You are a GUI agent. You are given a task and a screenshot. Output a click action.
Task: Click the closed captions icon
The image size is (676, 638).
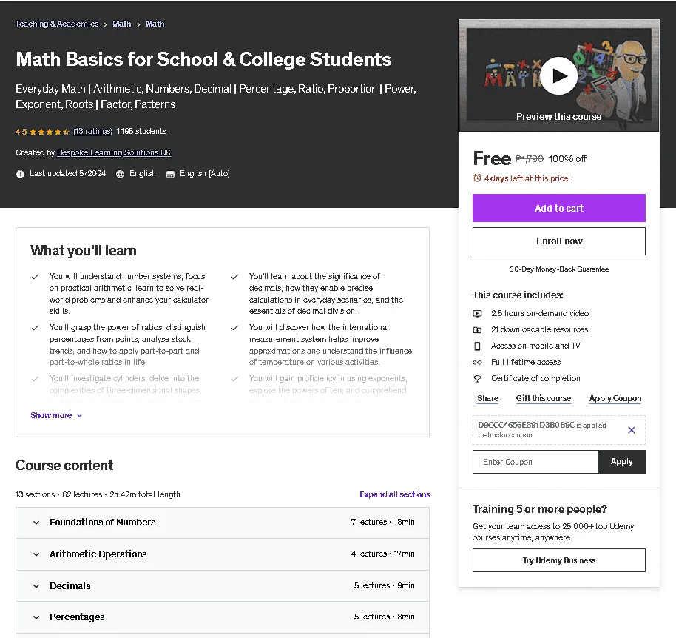pyautogui.click(x=170, y=174)
